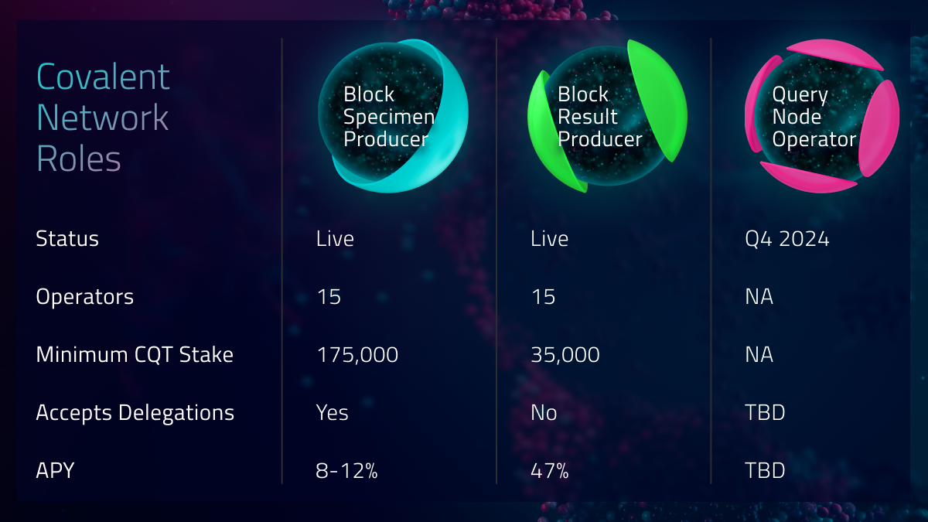Screen dimensions: 928x522
Task: Click the 35,000 minimum stake value
Action: pos(565,356)
